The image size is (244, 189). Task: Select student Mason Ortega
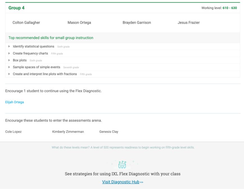79,22
